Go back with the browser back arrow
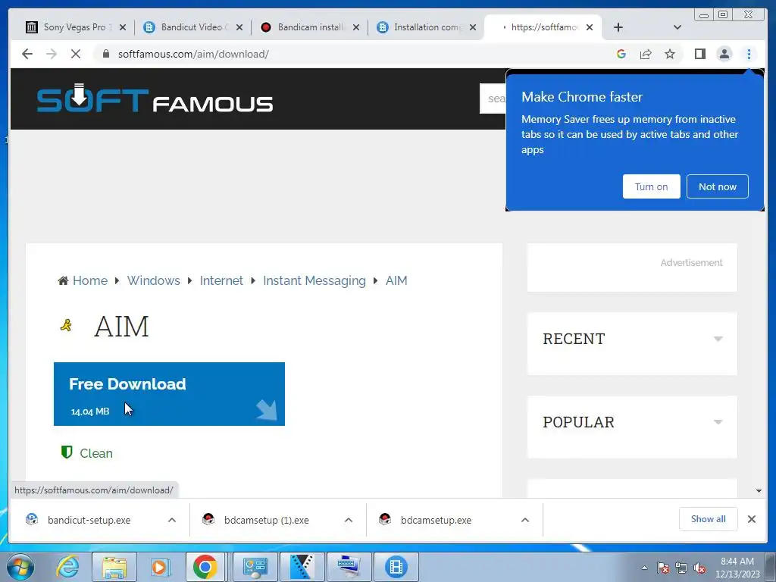 [27, 54]
